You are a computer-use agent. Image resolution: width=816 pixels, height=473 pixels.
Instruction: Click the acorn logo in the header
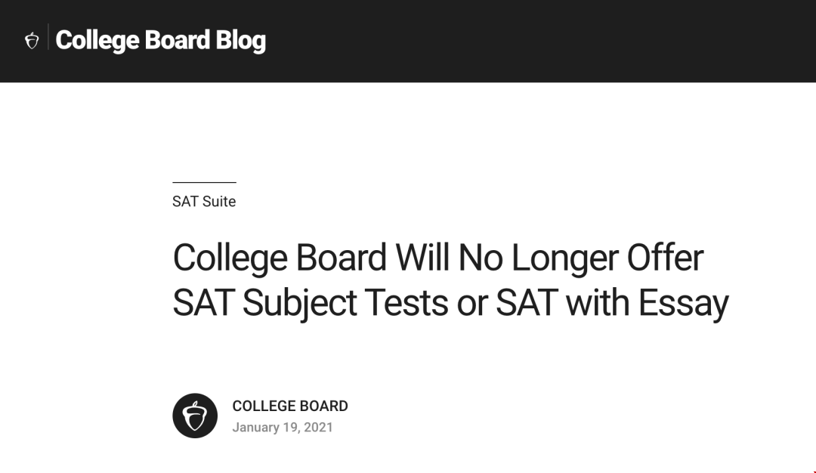point(32,41)
